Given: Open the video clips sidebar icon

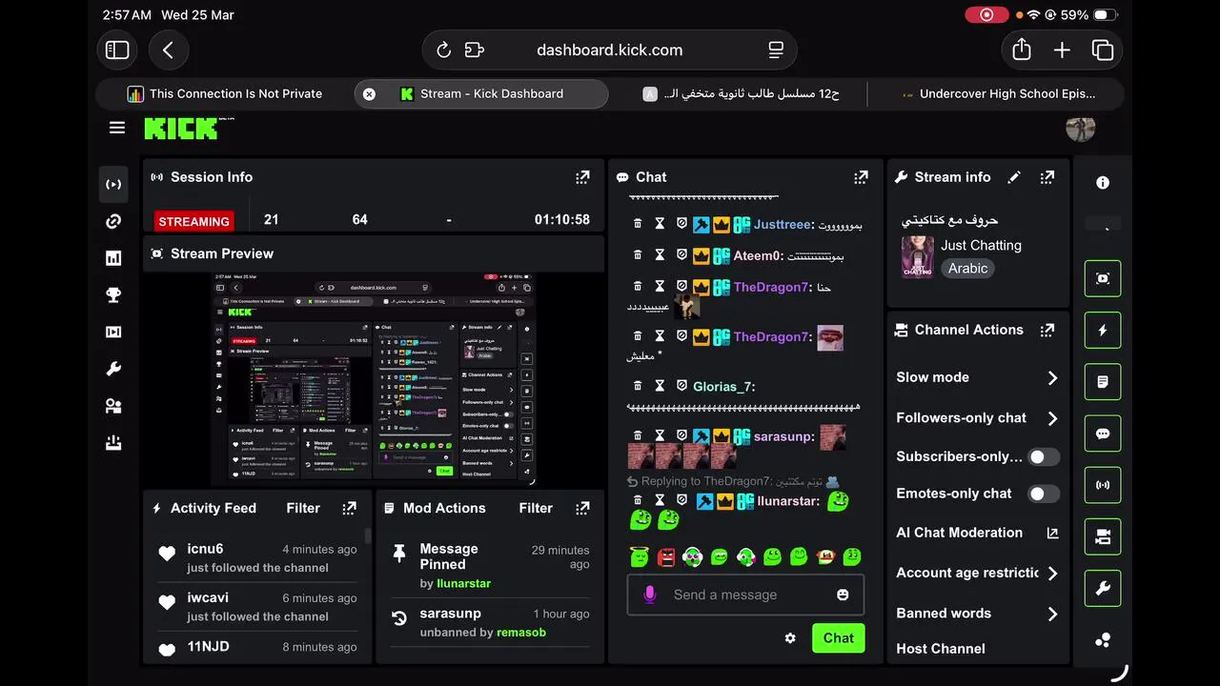Looking at the screenshot, I should tap(113, 333).
